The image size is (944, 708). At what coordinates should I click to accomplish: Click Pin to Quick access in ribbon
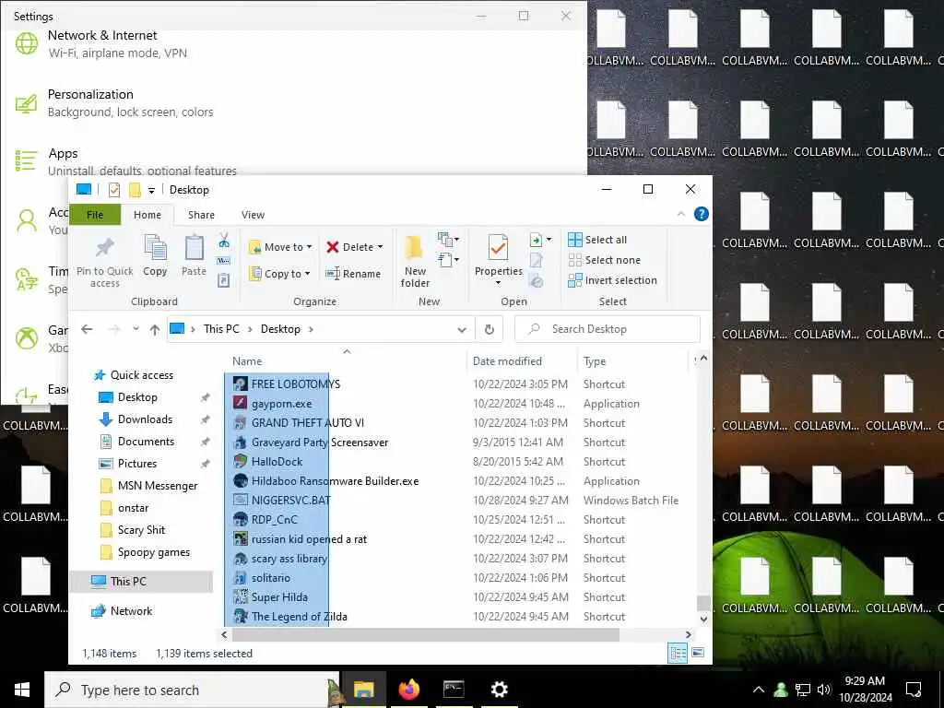(x=105, y=261)
